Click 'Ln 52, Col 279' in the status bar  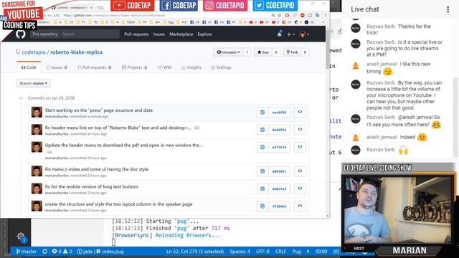(x=195, y=252)
